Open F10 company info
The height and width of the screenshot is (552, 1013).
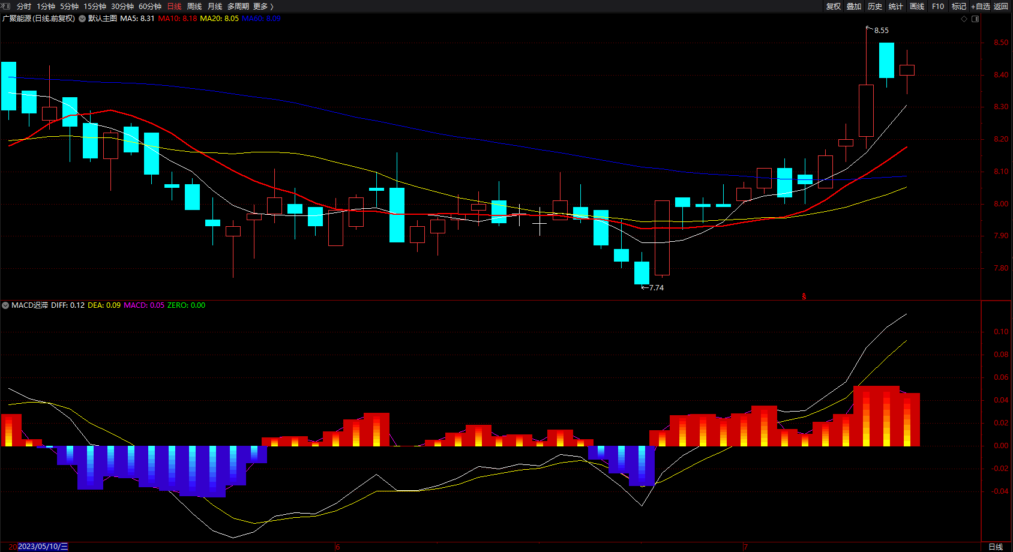pyautogui.click(x=938, y=6)
